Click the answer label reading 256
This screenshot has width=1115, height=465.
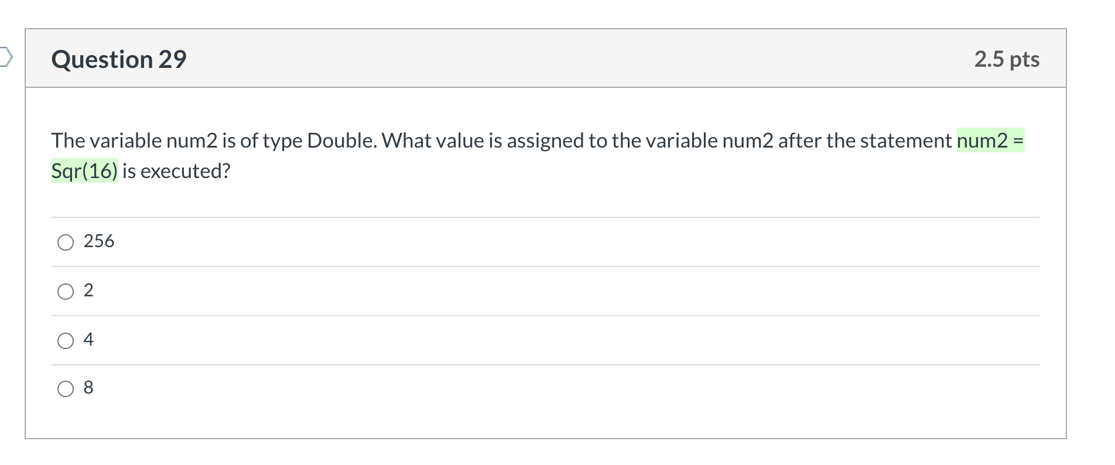coord(98,241)
